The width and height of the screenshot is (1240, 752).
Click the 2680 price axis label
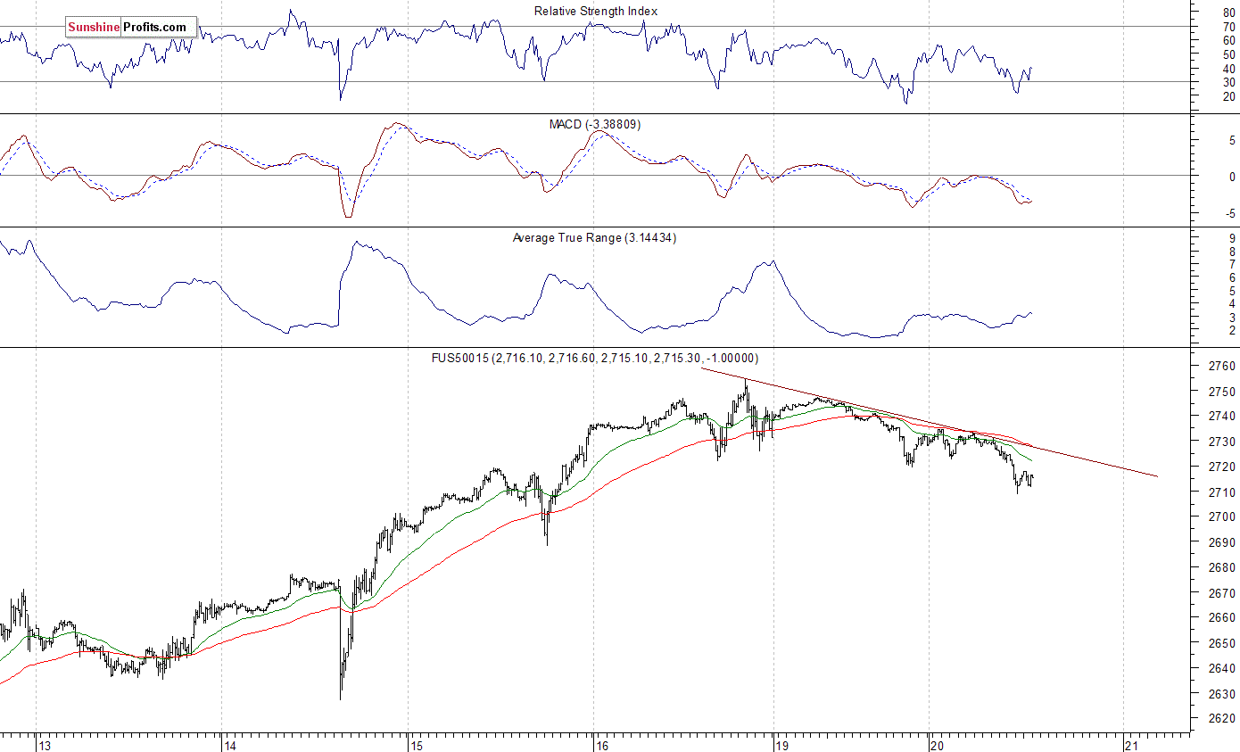coord(1222,567)
